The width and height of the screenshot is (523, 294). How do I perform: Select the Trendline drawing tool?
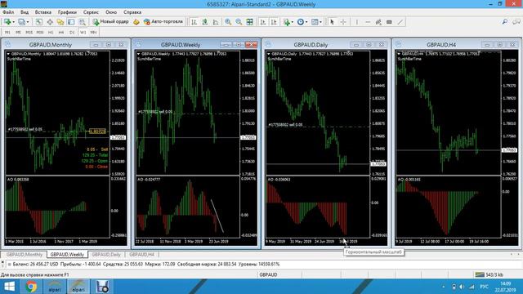coord(378,22)
